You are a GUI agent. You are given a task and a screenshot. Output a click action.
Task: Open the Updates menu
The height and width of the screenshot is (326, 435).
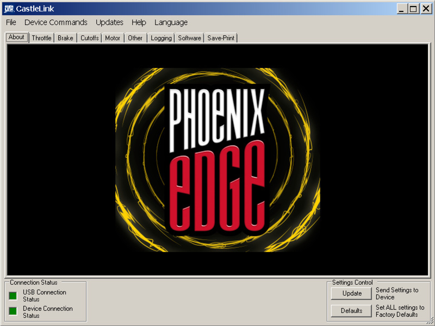coord(109,22)
